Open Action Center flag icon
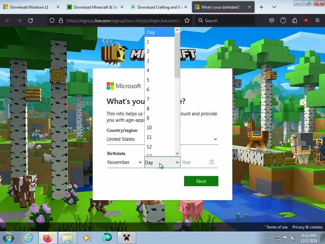The width and height of the screenshot is (325, 244). (x=285, y=238)
